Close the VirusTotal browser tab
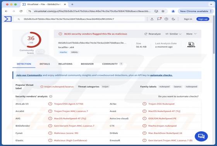The height and width of the screenshot is (146, 217). click(x=65, y=4)
